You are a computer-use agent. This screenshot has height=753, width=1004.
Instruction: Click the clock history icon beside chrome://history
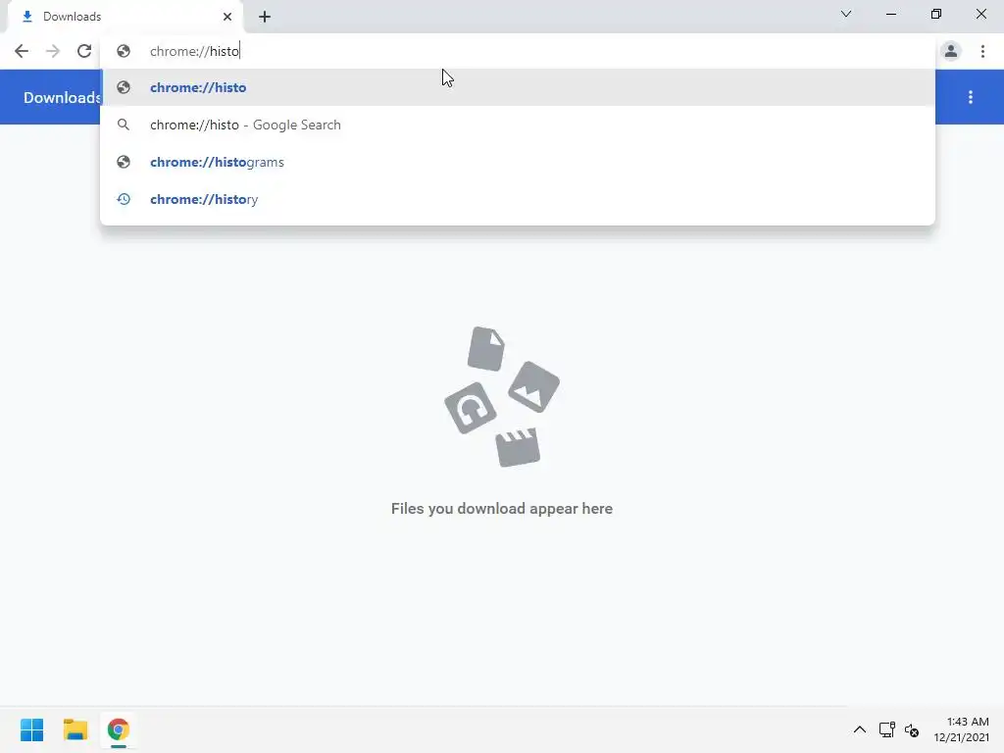(x=124, y=199)
